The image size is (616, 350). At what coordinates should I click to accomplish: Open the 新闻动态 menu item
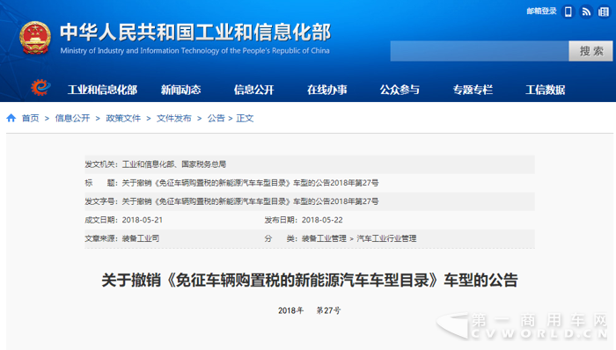(180, 90)
